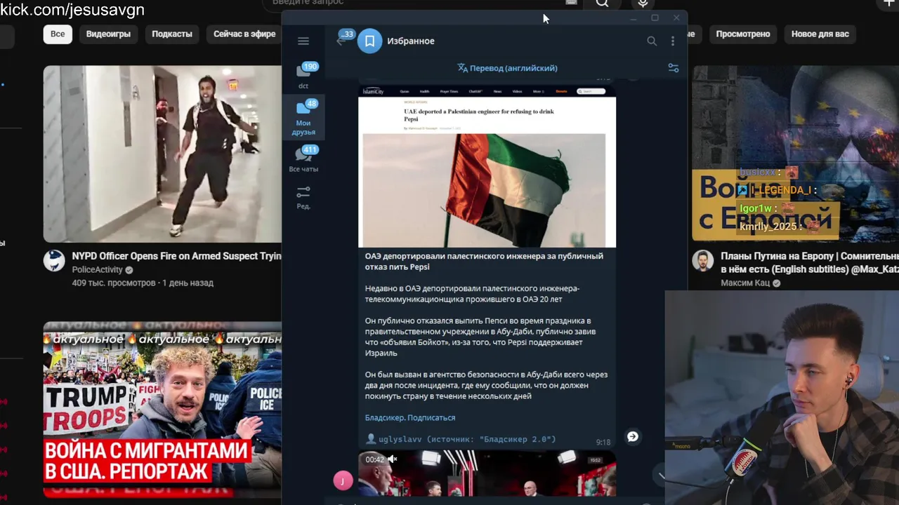
Task: Click Перевод (английский) translate bar
Action: click(507, 68)
